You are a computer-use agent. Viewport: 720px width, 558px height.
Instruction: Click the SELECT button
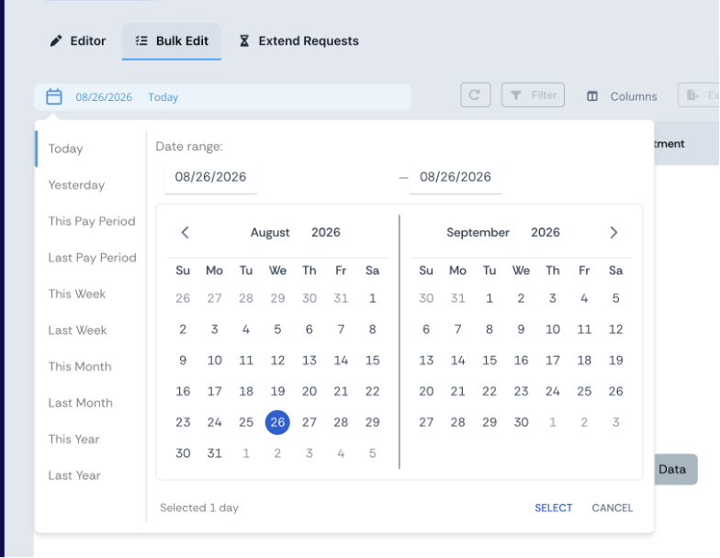click(x=553, y=508)
